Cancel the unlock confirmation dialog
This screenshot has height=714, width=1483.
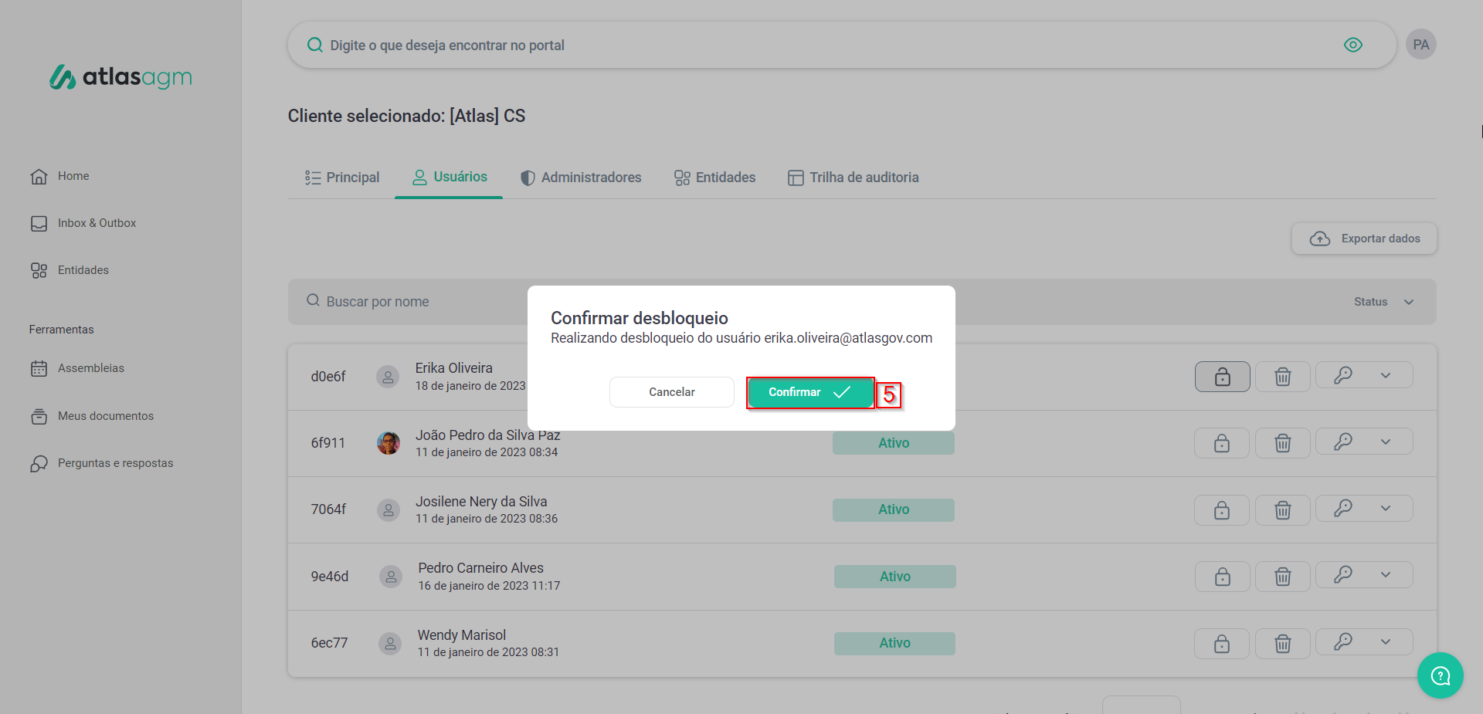[x=671, y=392]
